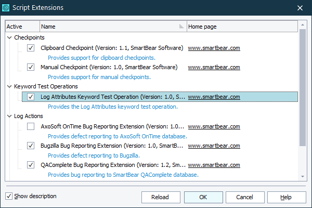The height and width of the screenshot is (208, 312).
Task: Toggle the Show description checkbox
Action: (9, 196)
